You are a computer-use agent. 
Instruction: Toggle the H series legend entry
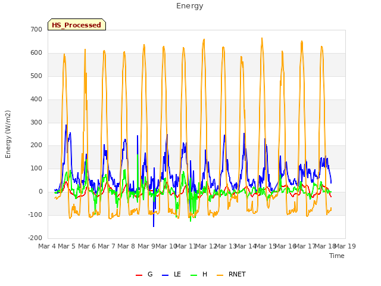click(199, 274)
